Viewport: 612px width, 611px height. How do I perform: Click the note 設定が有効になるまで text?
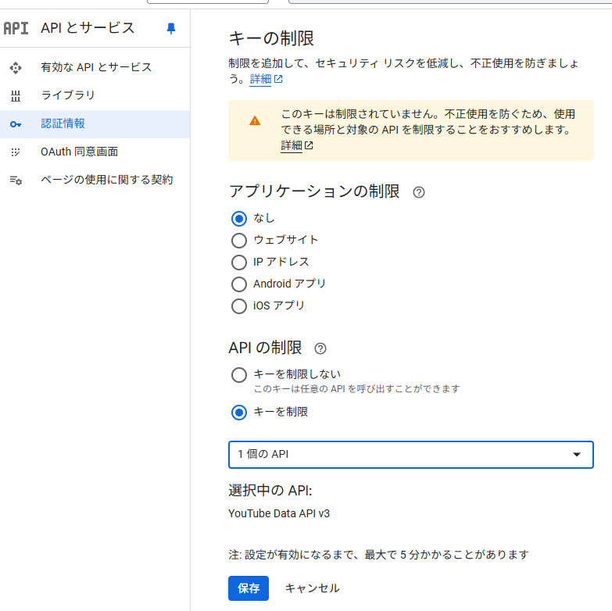[378, 555]
